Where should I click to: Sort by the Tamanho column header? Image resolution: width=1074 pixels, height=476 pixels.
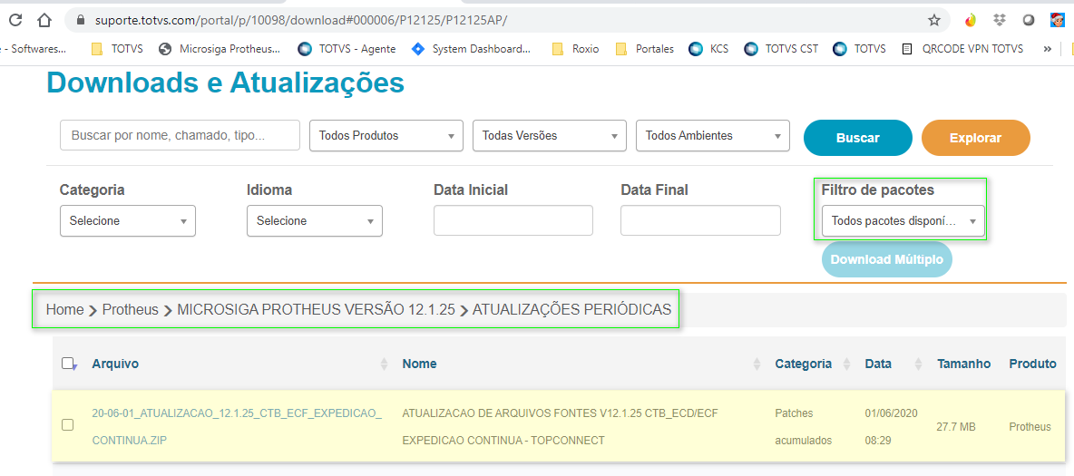[x=963, y=364]
